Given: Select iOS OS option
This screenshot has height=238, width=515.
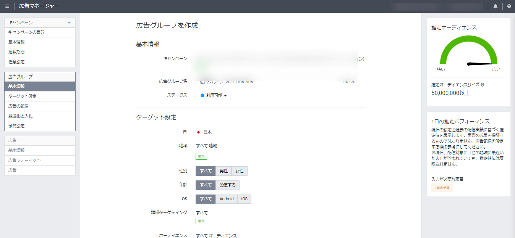Looking at the screenshot, I should pyautogui.click(x=245, y=199).
